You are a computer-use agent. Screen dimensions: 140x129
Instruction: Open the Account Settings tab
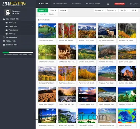[93, 4]
